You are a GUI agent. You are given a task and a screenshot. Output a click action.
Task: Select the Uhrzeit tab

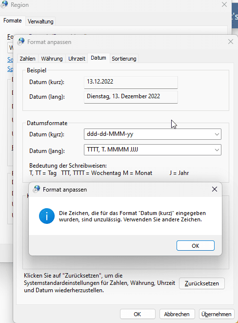(77, 59)
